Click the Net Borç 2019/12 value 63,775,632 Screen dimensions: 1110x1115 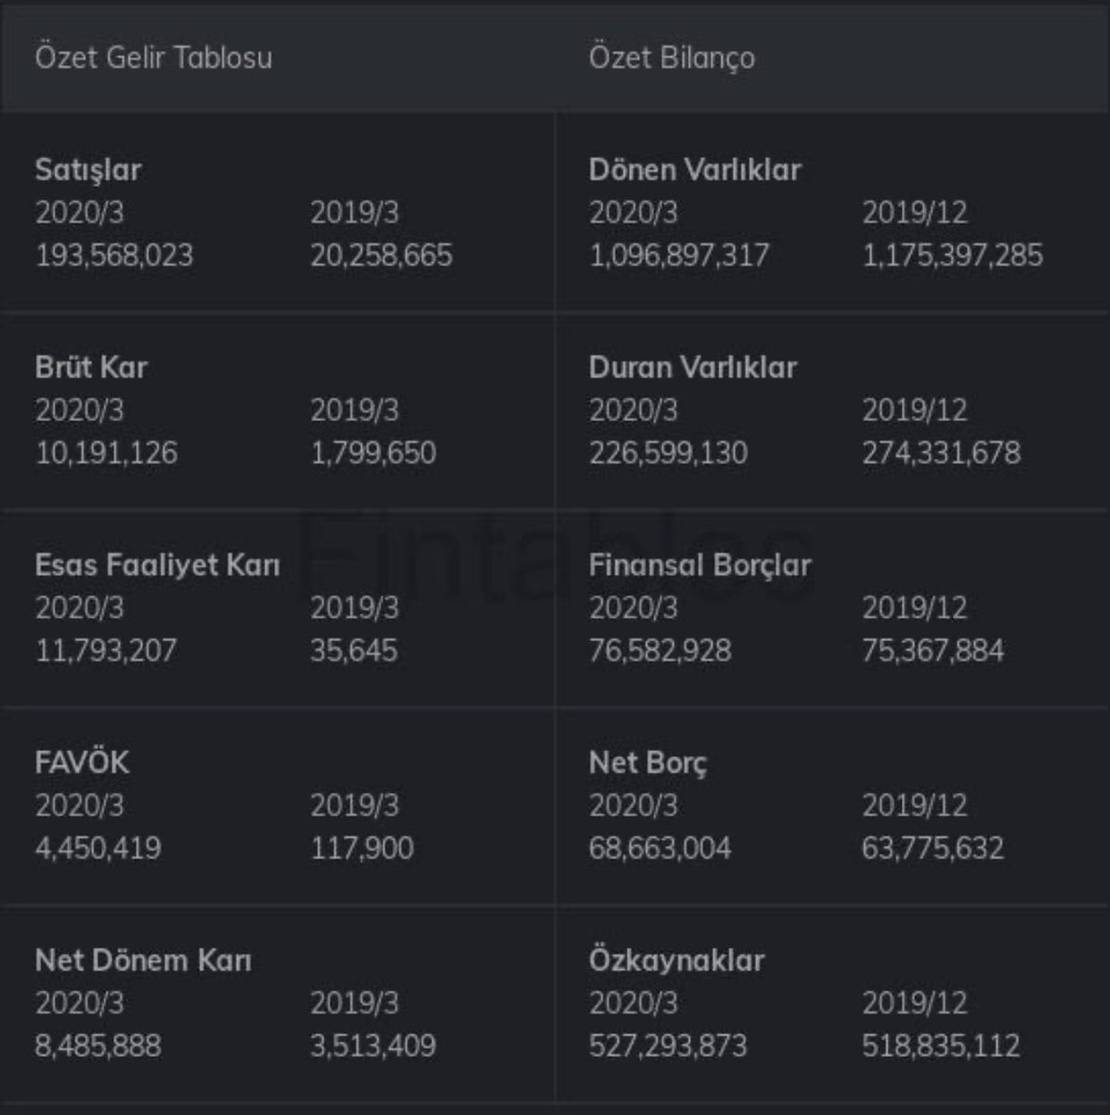pos(933,848)
